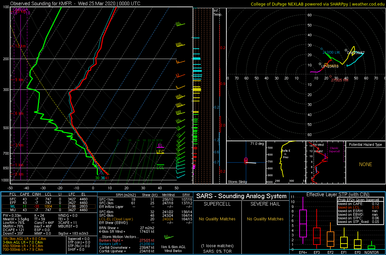Image resolution: width=386 pixels, height=255 pixels.
Task: Click the orange square mean wind marker
Action: [326, 65]
